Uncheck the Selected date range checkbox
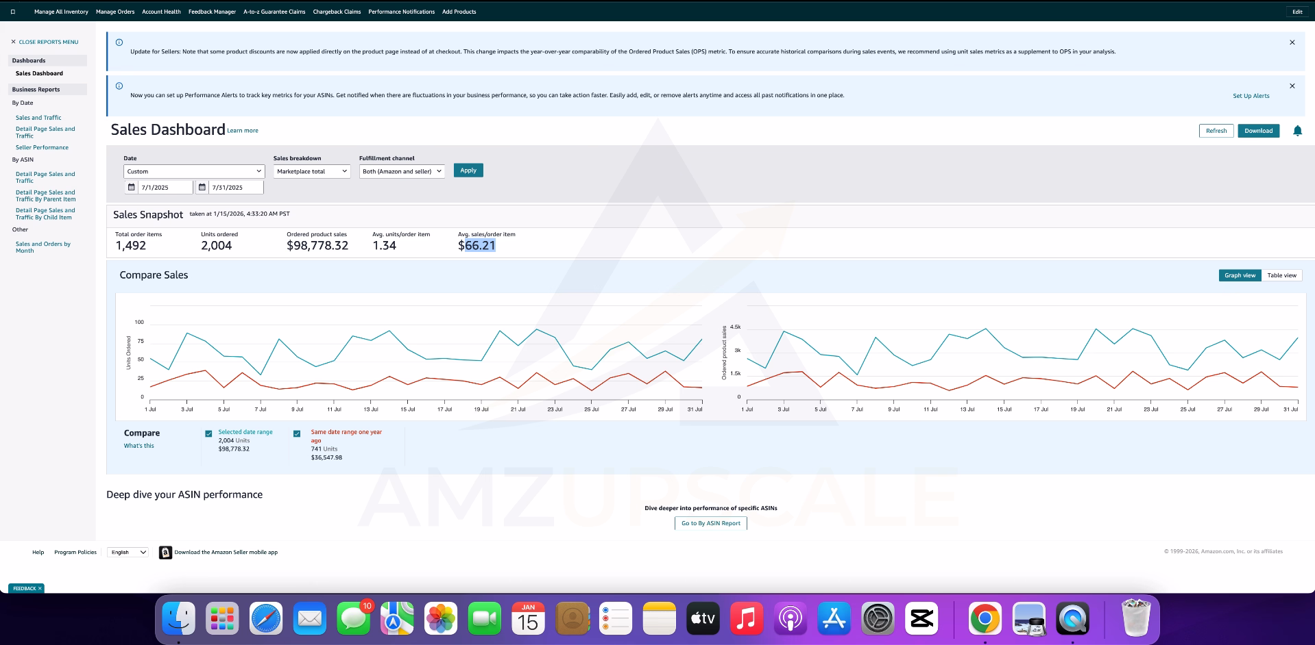1315x645 pixels. point(208,433)
